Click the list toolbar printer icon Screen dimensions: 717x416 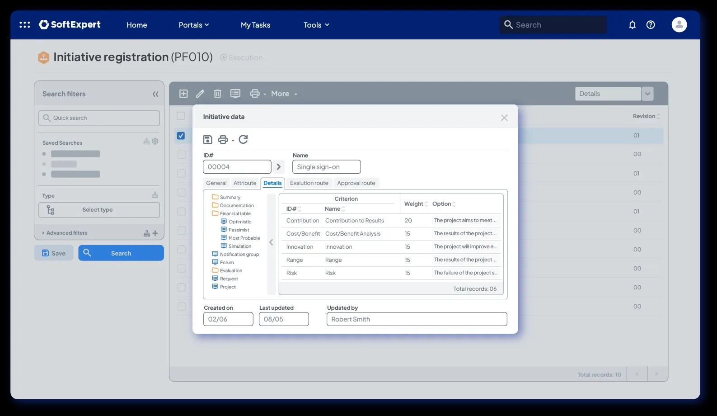tap(255, 94)
